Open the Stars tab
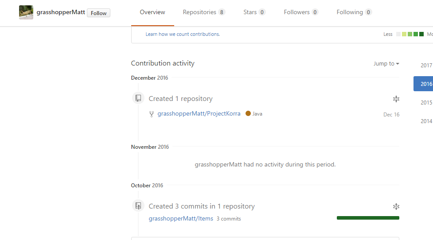The height and width of the screenshot is (240, 433). pyautogui.click(x=254, y=12)
